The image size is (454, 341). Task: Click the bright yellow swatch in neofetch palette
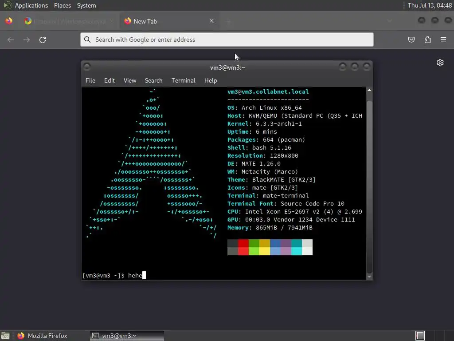click(265, 251)
